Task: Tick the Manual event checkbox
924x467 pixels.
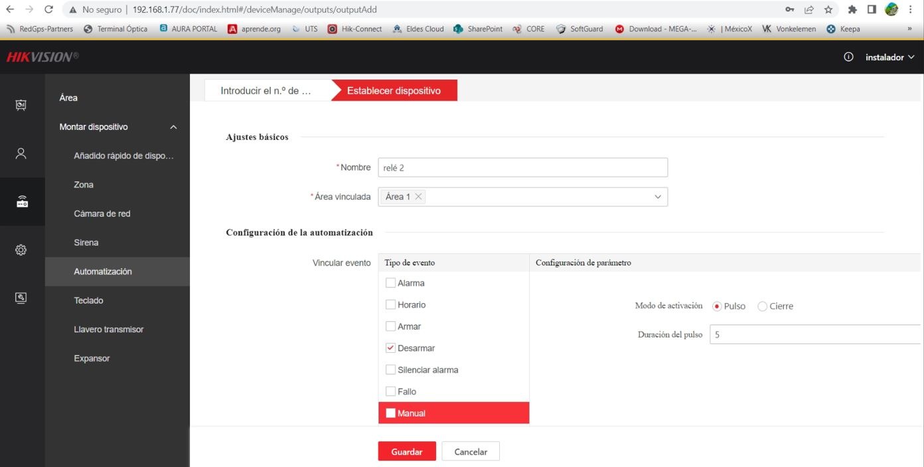Action: 390,413
